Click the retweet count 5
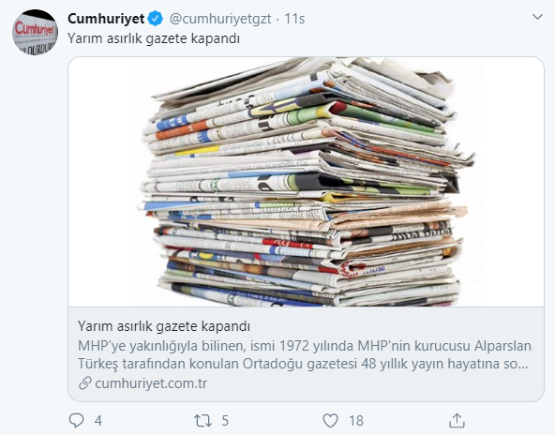 click(x=225, y=421)
